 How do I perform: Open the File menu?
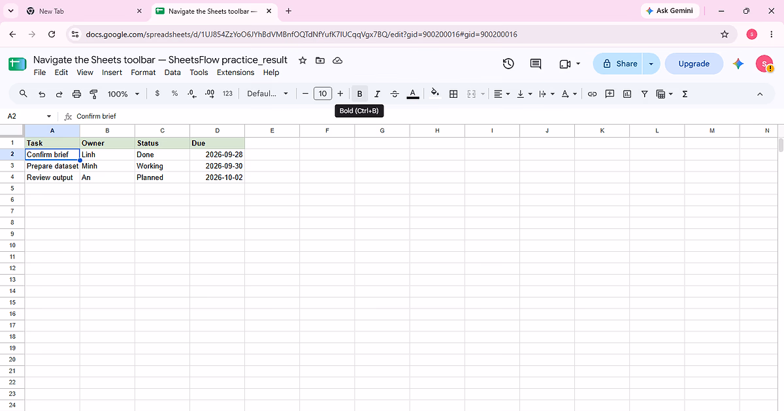[x=40, y=72]
